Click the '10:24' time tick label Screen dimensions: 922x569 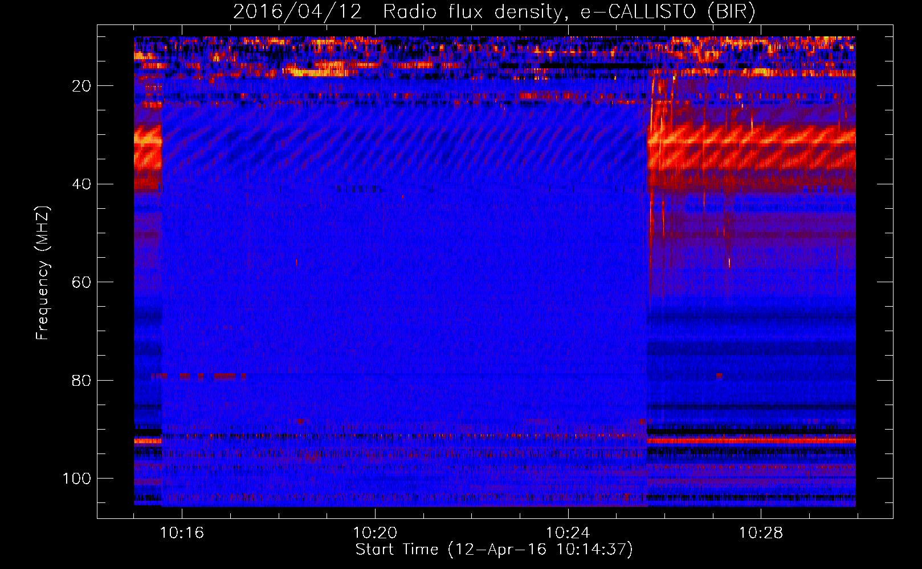[x=568, y=533]
